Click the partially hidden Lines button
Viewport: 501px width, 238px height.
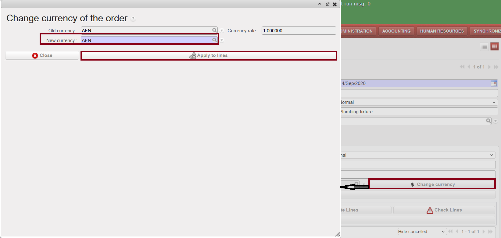click(366, 210)
